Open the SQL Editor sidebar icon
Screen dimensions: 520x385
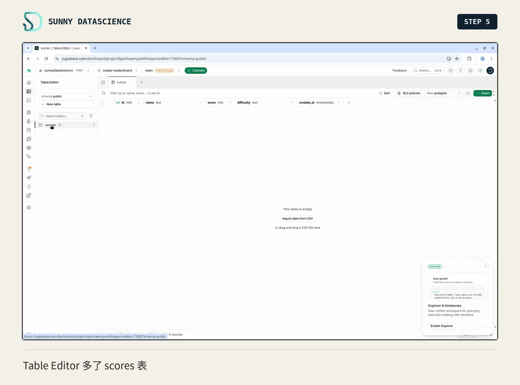click(29, 100)
